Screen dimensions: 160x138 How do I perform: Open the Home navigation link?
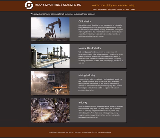pyautogui.click(x=95, y=9)
